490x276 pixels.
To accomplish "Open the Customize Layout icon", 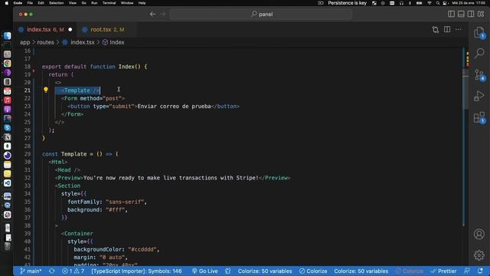I will (x=481, y=14).
